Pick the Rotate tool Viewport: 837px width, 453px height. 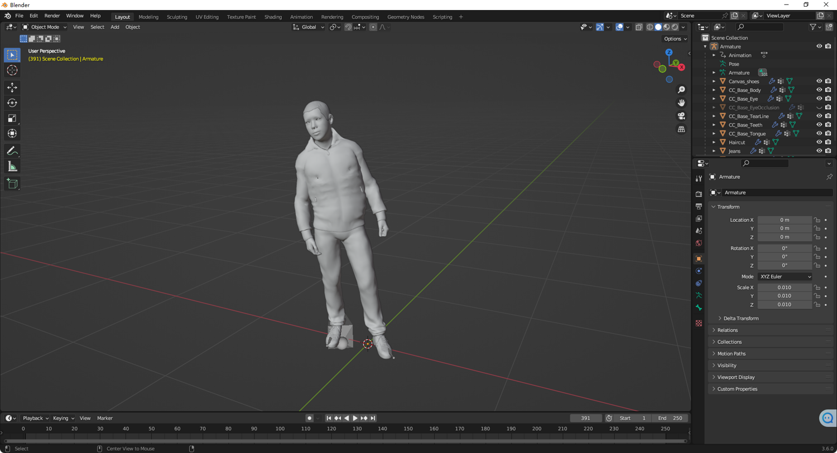tap(12, 103)
